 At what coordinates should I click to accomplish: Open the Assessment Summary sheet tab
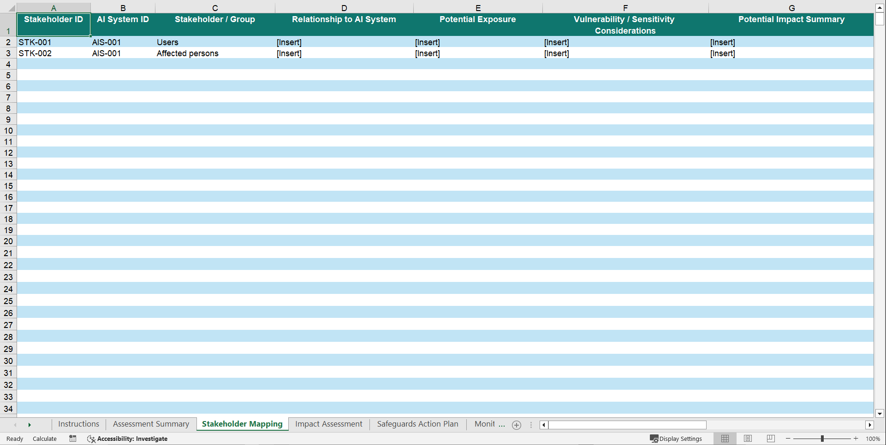point(151,424)
